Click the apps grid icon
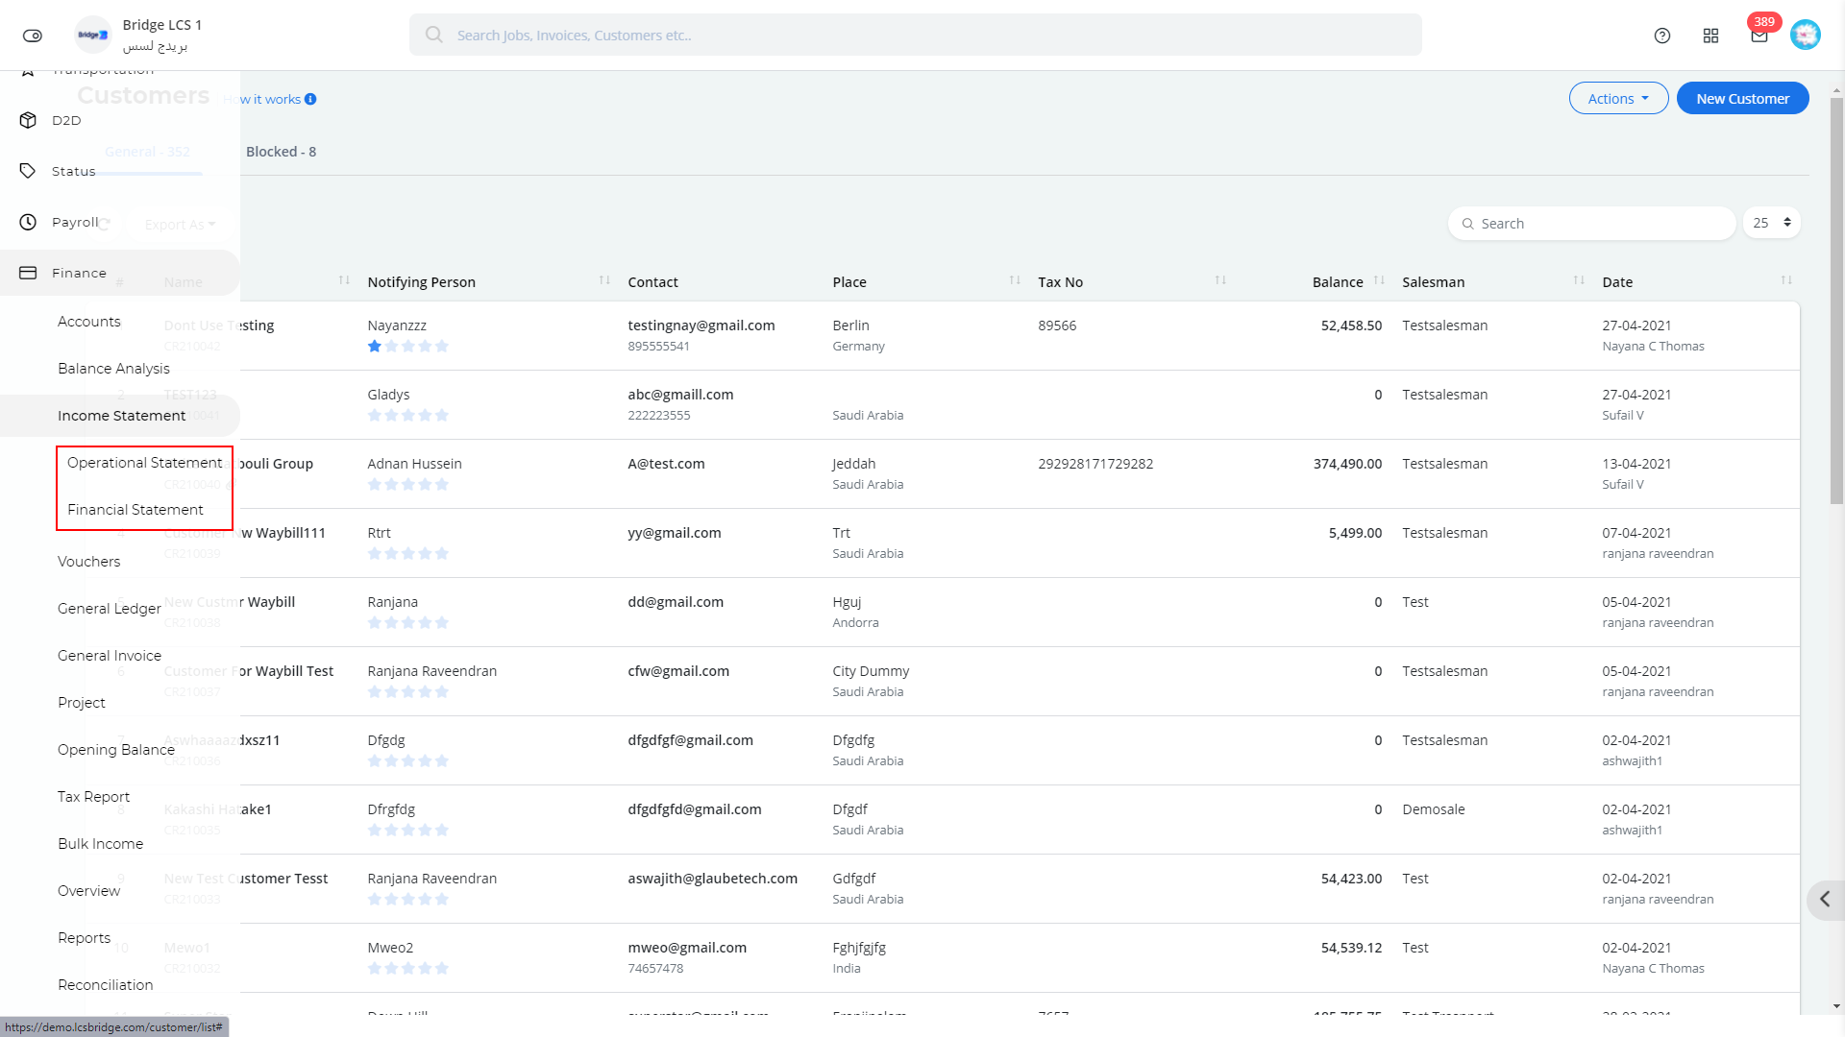Viewport: 1845px width, 1037px height. tap(1710, 35)
